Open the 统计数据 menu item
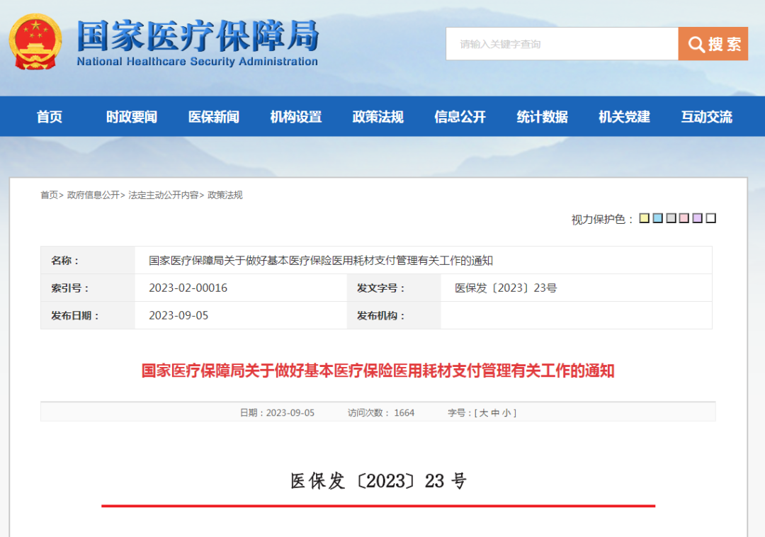765x537 pixels. coord(542,117)
